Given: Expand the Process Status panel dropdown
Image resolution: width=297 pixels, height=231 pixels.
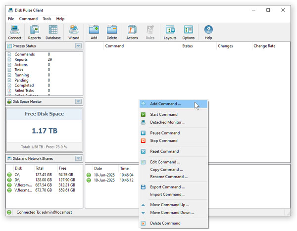Looking at the screenshot, I should 78,46.
